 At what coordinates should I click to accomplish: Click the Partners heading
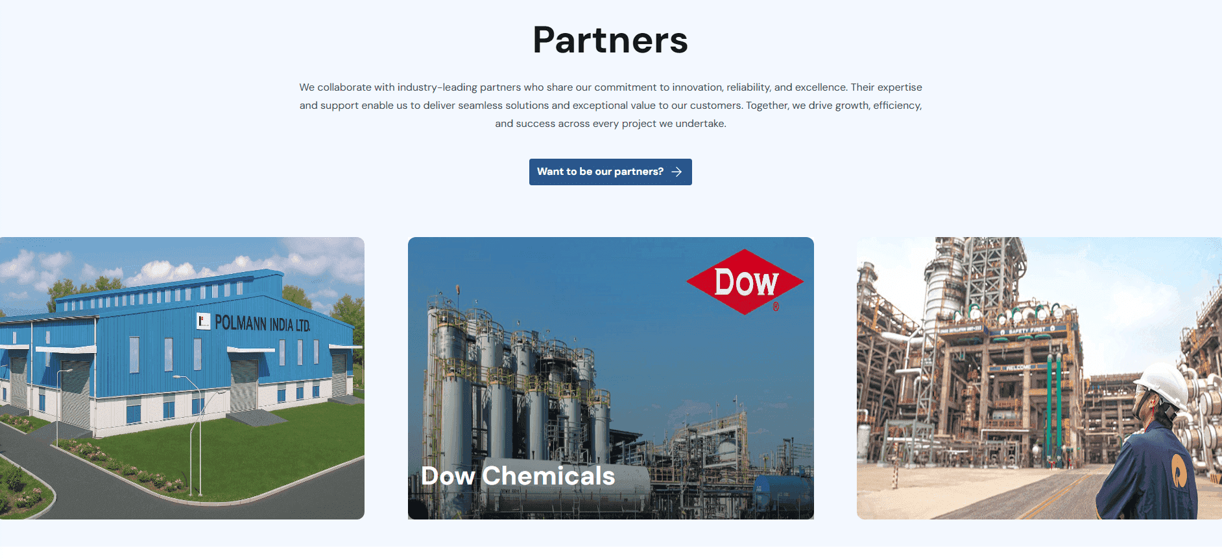tap(610, 40)
